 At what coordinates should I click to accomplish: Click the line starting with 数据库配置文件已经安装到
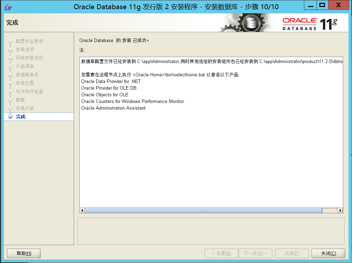(212, 61)
